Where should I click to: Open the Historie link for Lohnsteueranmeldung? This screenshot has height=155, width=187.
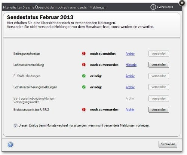pyautogui.click(x=131, y=65)
